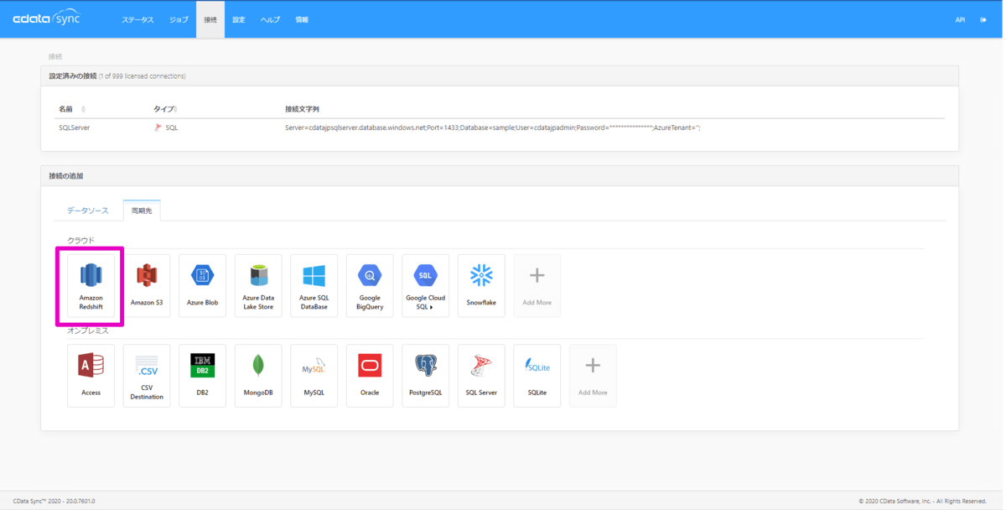Click the CData Sync version footer text

54,501
